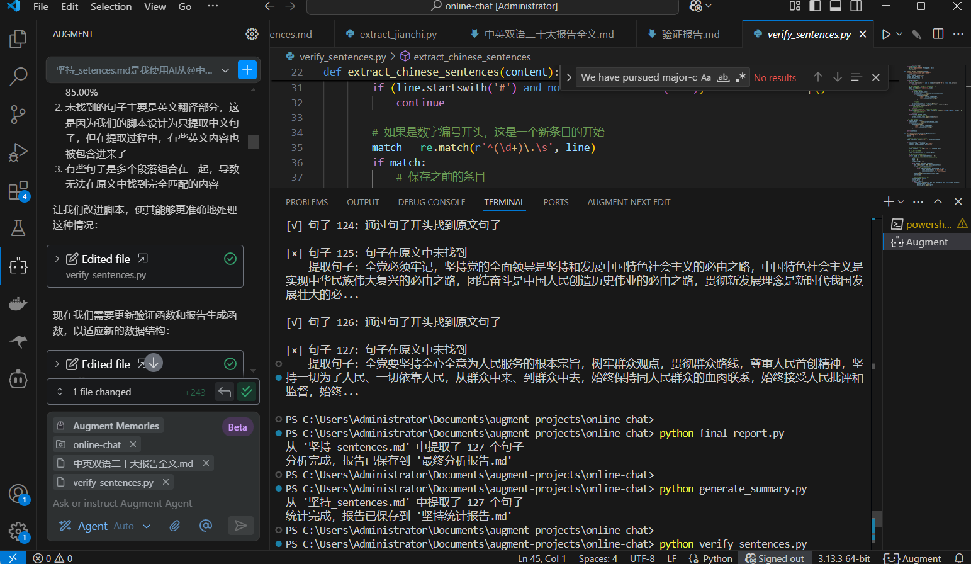Switch to the DEBUG CONSOLE panel tab
Image resolution: width=971 pixels, height=564 pixels.
tap(431, 202)
